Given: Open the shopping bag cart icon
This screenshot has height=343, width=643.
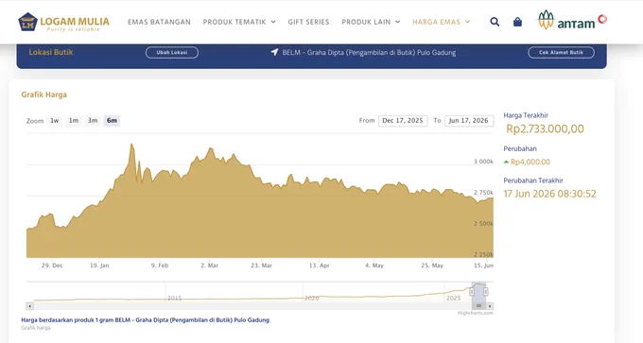Looking at the screenshot, I should [517, 22].
